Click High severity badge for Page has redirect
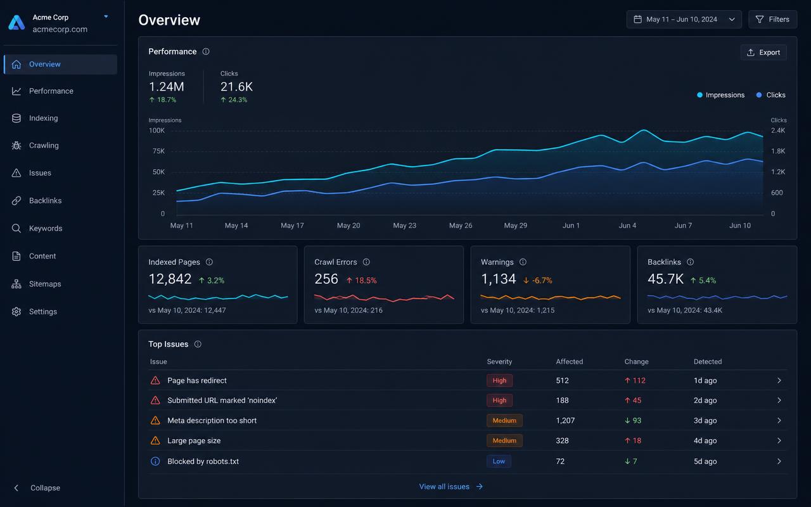This screenshot has height=507, width=811. (499, 380)
